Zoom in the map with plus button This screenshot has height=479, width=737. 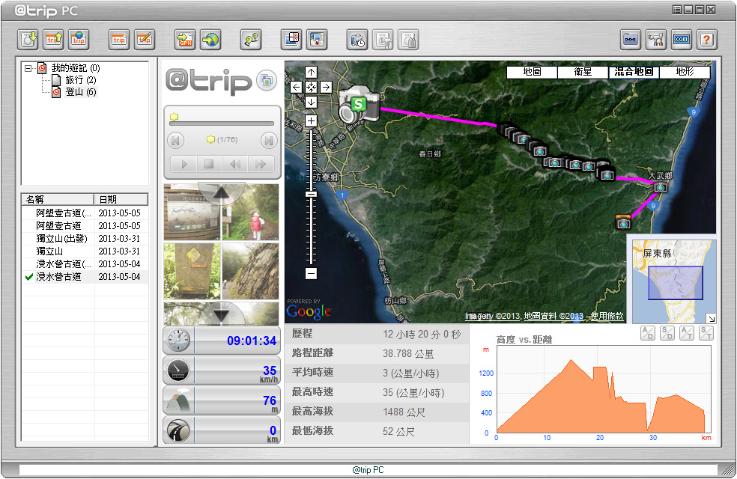point(311,120)
